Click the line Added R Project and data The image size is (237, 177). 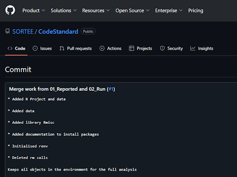pyautogui.click(x=37, y=99)
